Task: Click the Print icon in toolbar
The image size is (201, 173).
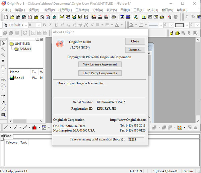Action: point(114,17)
